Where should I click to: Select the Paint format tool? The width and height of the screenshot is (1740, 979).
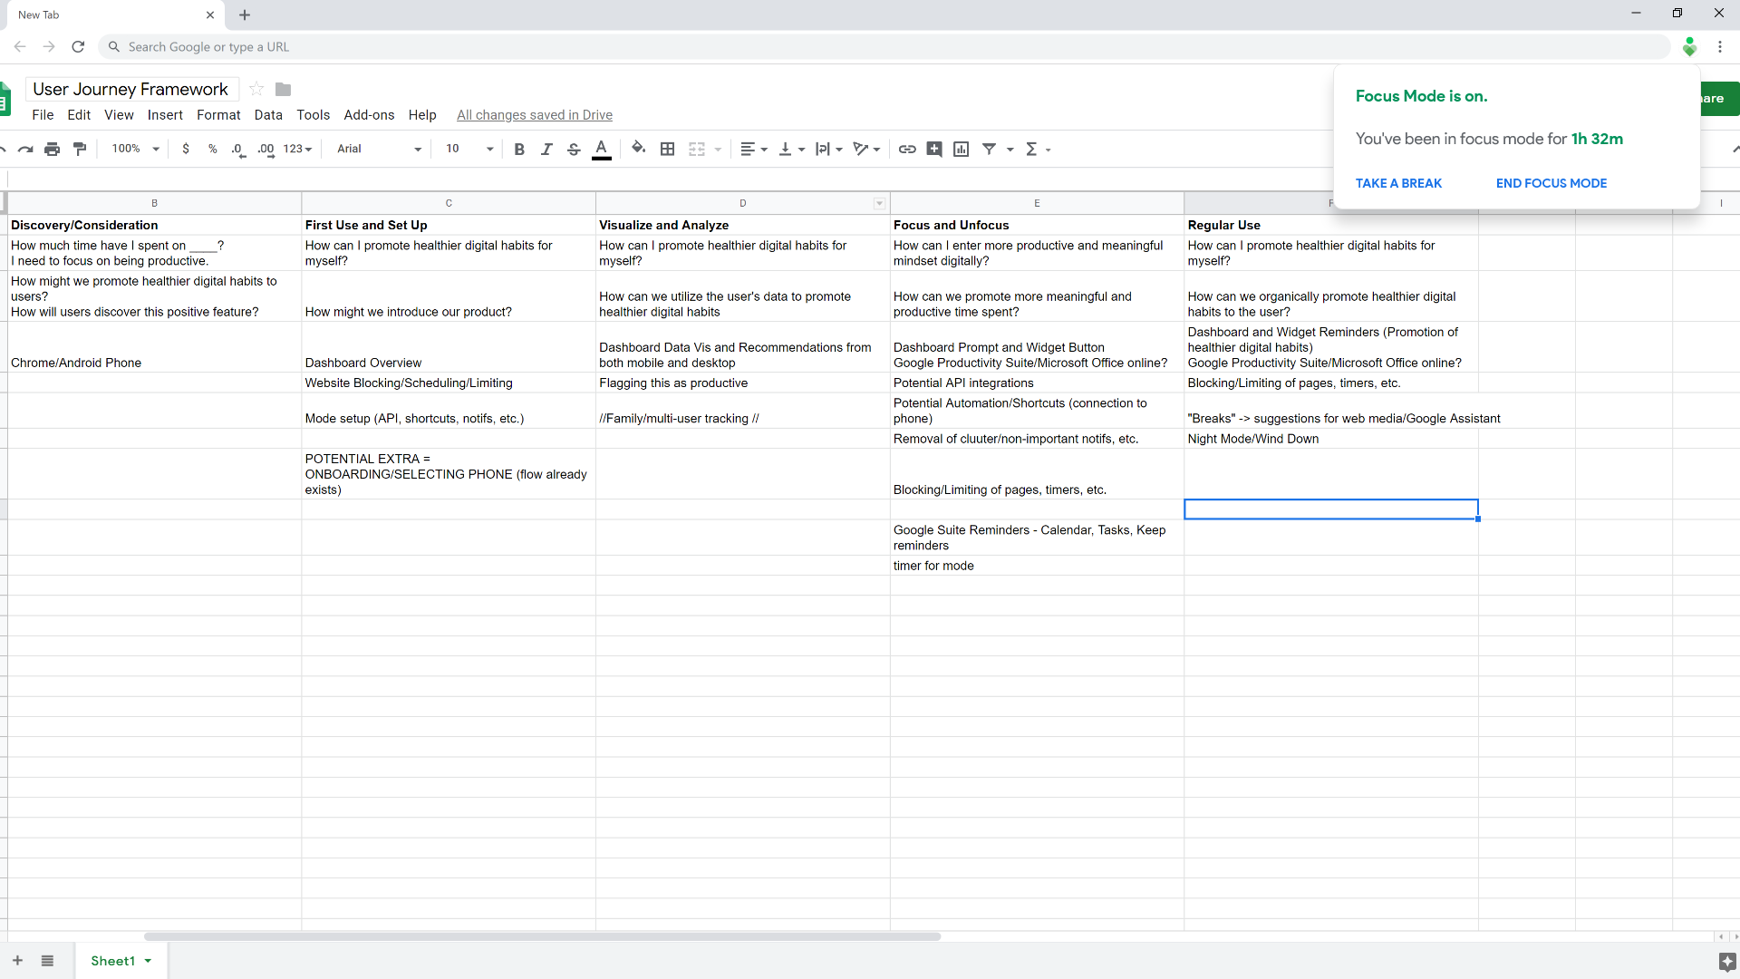click(x=80, y=150)
